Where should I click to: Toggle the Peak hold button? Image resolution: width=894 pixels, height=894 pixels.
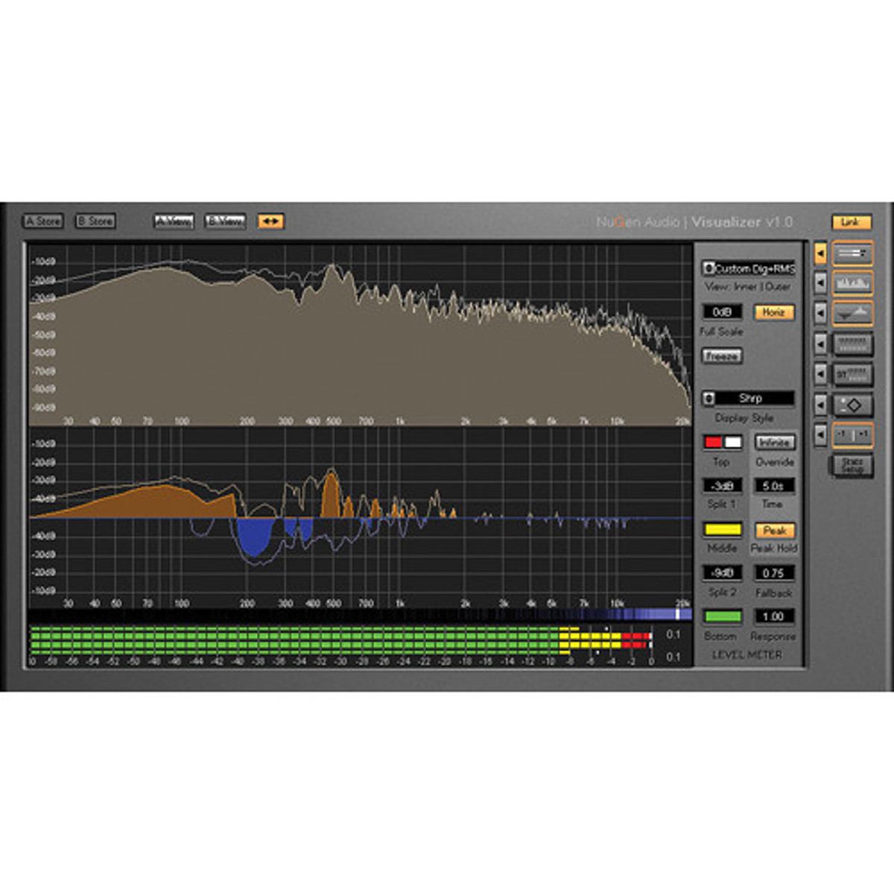tap(774, 530)
